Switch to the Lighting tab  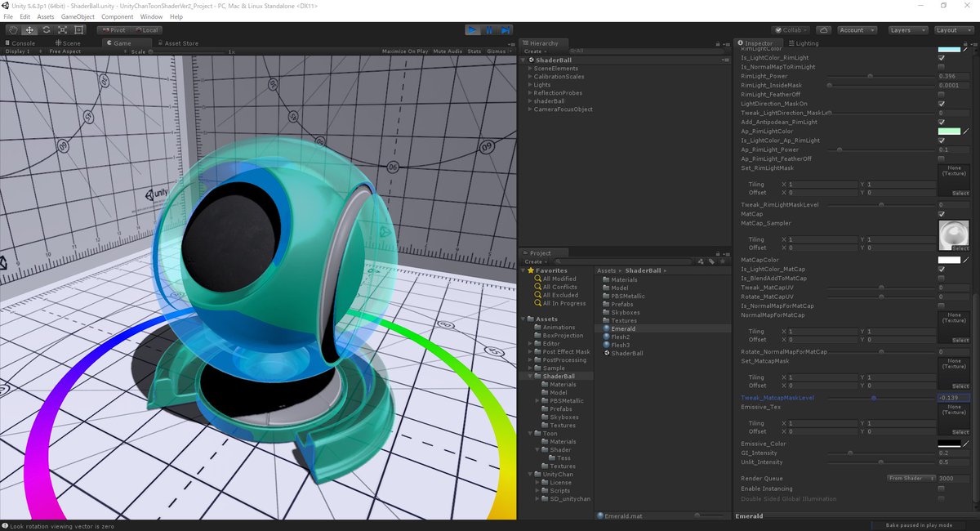[x=805, y=43]
